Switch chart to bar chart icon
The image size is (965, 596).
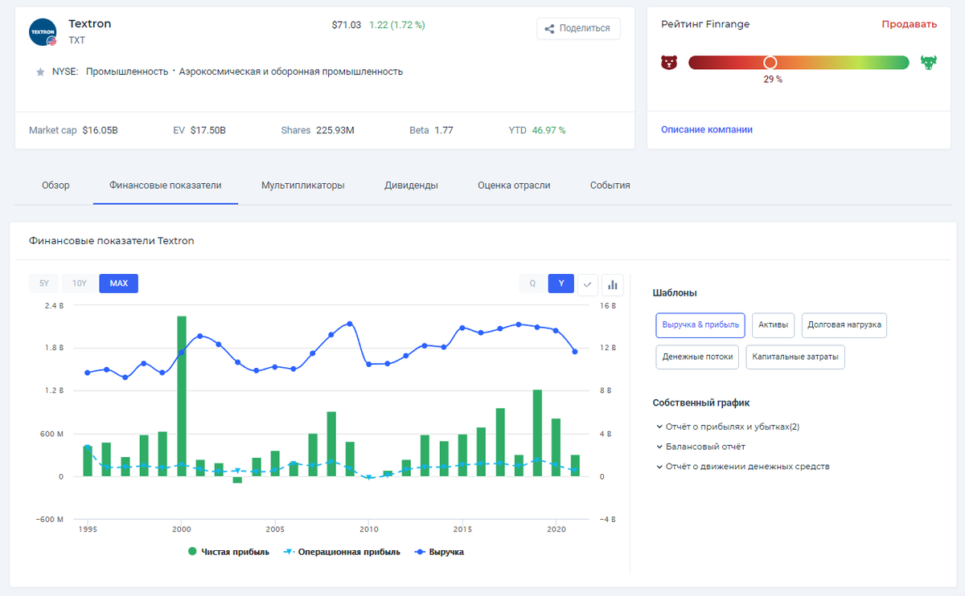[x=613, y=284]
